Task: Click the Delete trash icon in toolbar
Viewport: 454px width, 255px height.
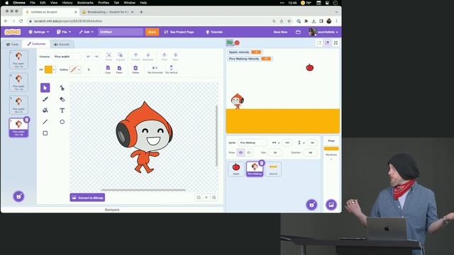Action: tap(135, 69)
